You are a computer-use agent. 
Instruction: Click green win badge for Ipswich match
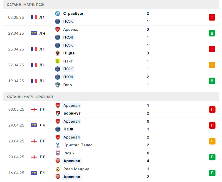[212, 157]
